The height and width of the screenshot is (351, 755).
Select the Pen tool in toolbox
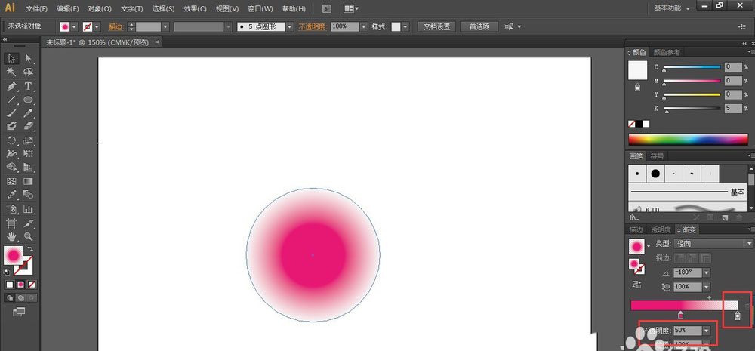point(12,86)
